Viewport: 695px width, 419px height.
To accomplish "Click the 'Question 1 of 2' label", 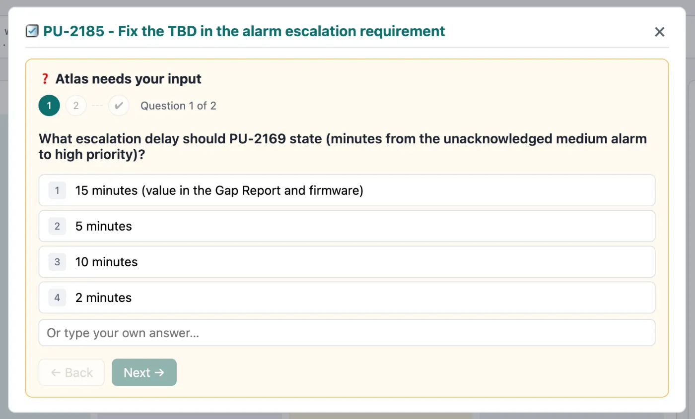I will pyautogui.click(x=178, y=106).
